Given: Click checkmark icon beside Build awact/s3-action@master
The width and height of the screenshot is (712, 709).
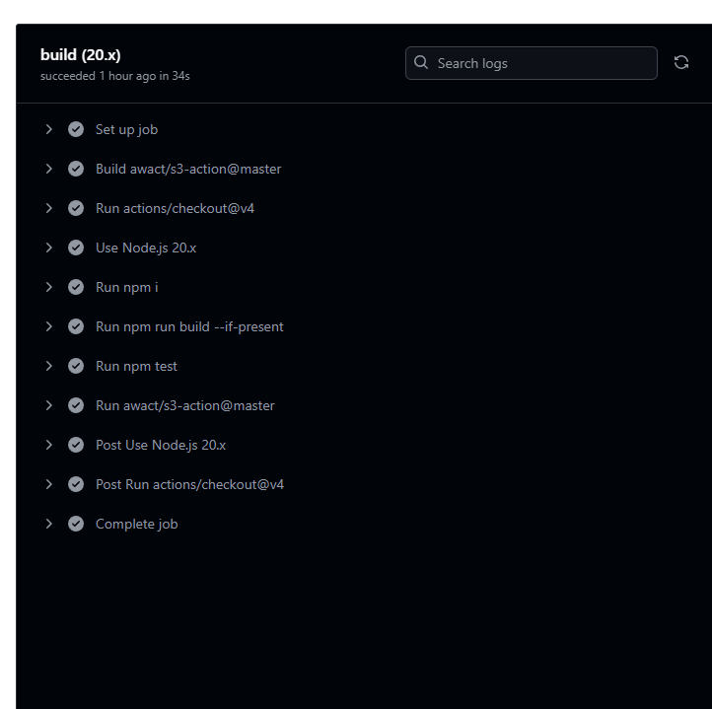Looking at the screenshot, I should coord(76,169).
